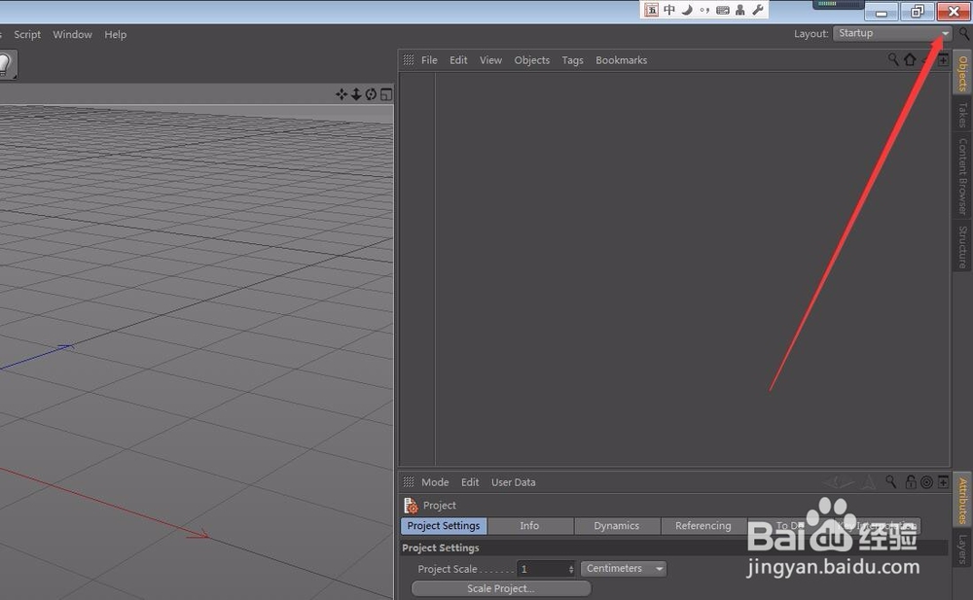Image resolution: width=973 pixels, height=600 pixels.
Task: Open the Script menu
Action: 27,35
